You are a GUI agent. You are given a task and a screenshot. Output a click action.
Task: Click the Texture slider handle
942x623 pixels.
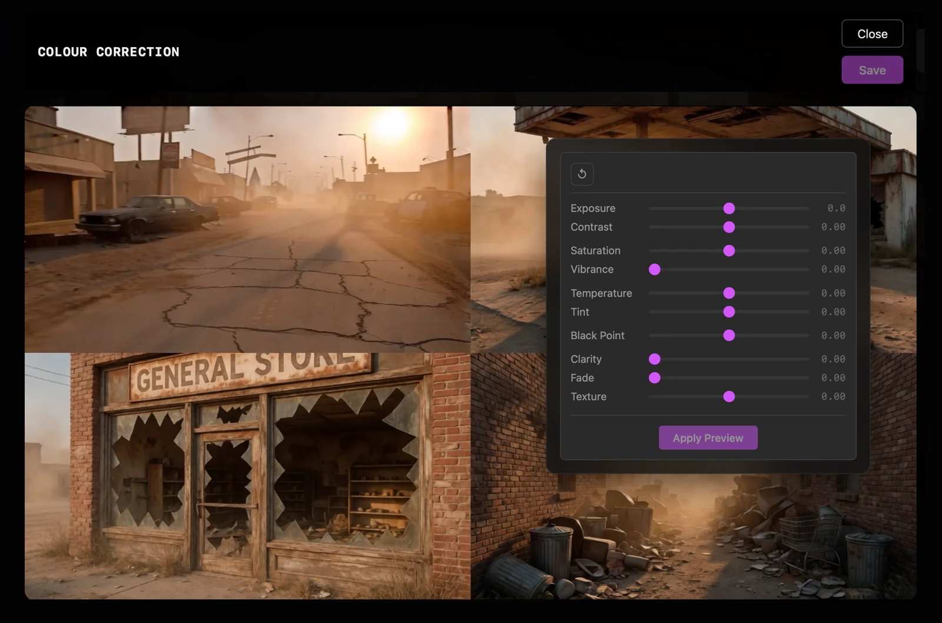(729, 397)
